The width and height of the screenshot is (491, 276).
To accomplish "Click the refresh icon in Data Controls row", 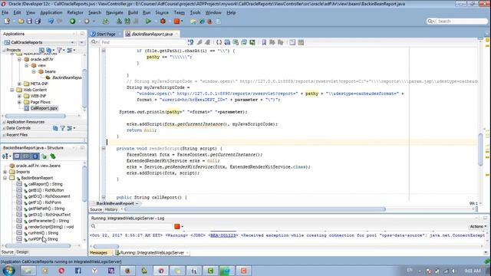I will tap(55, 128).
